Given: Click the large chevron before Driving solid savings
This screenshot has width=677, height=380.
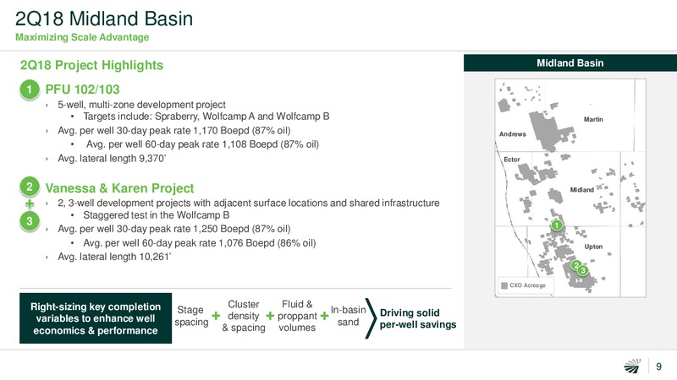Looking at the screenshot, I should click(371, 318).
